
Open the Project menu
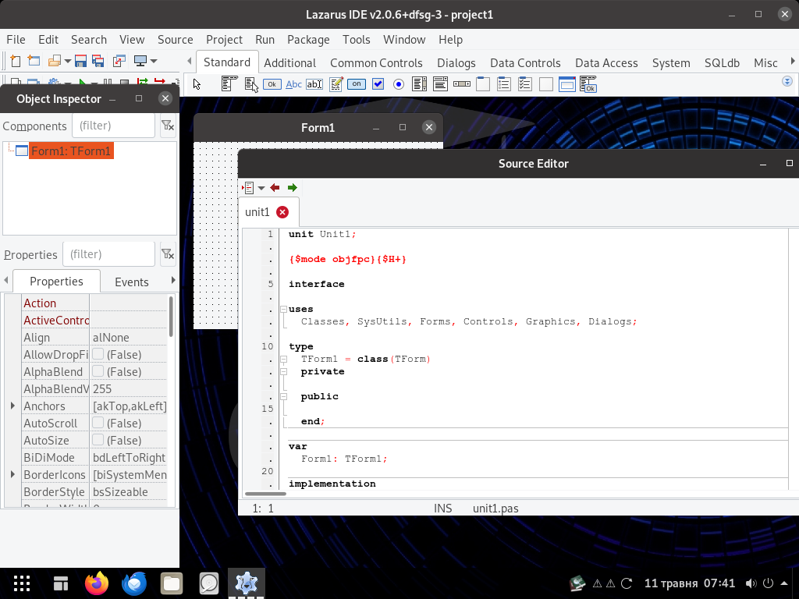pos(224,40)
